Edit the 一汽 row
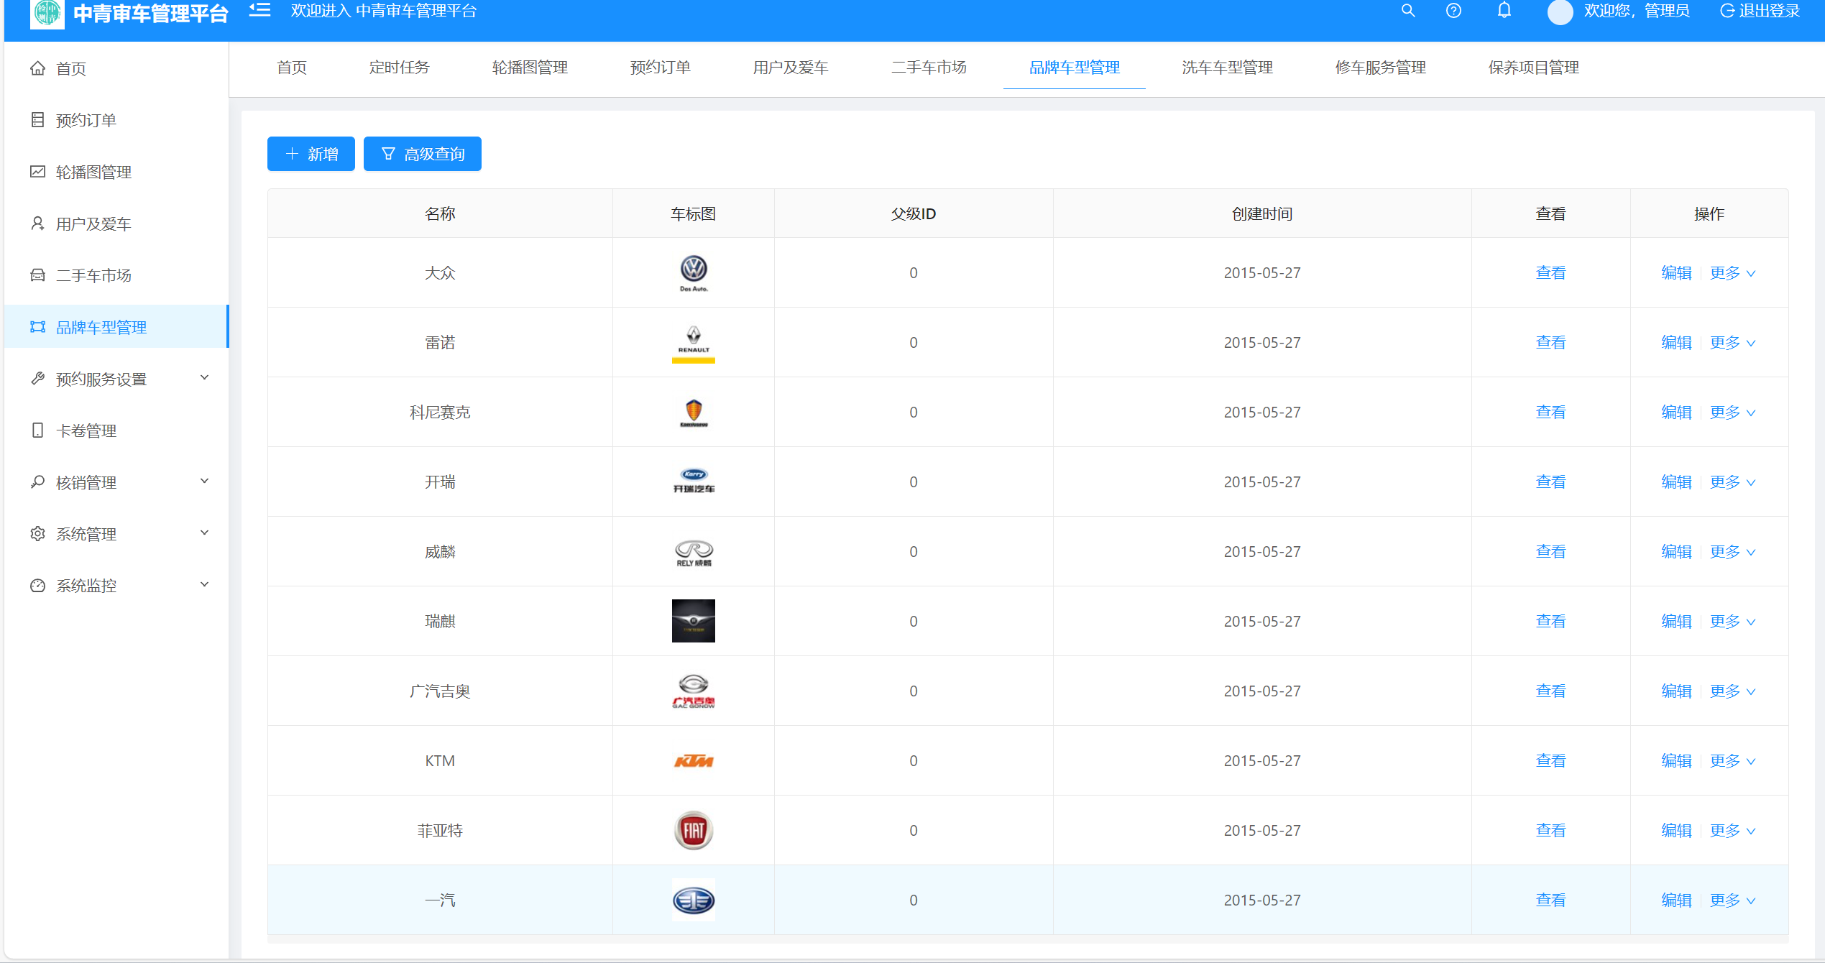The height and width of the screenshot is (963, 1825). point(1676,900)
